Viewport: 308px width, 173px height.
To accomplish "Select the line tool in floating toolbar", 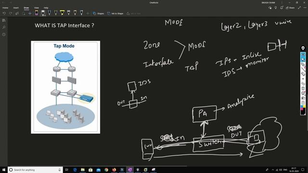I will [x=303, y=69].
